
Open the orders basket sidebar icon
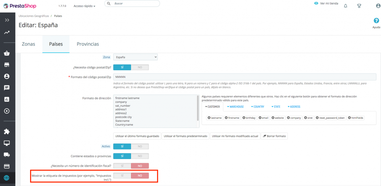(7, 53)
